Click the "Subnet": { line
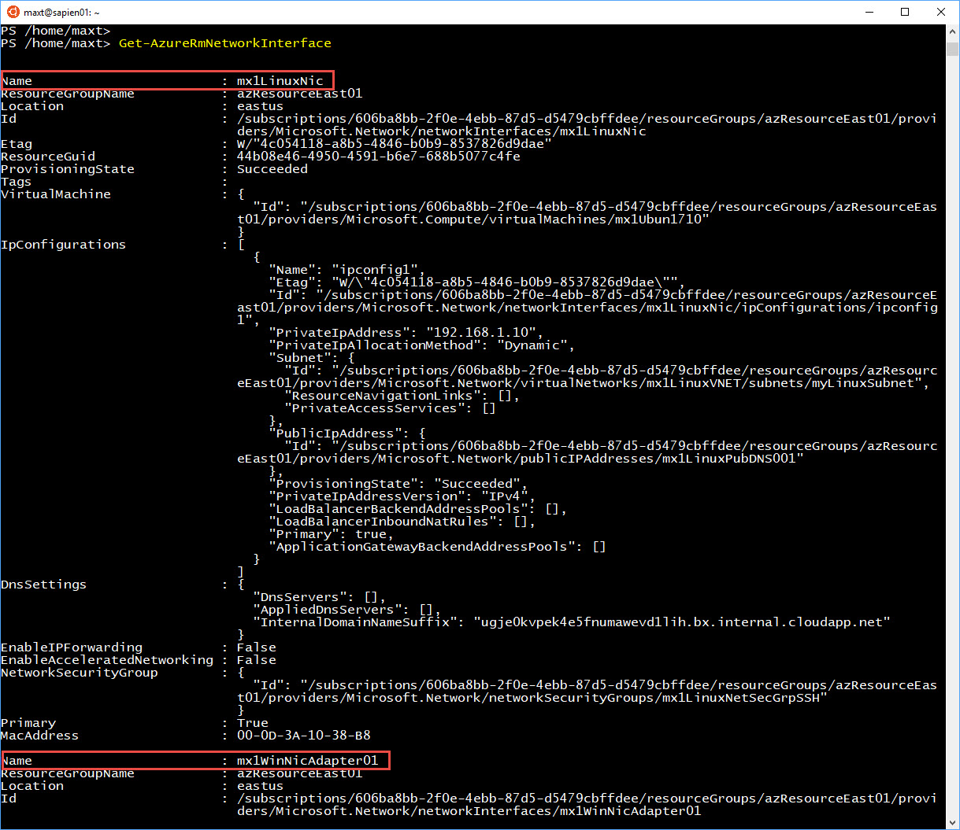960x830 pixels. pyautogui.click(x=311, y=358)
